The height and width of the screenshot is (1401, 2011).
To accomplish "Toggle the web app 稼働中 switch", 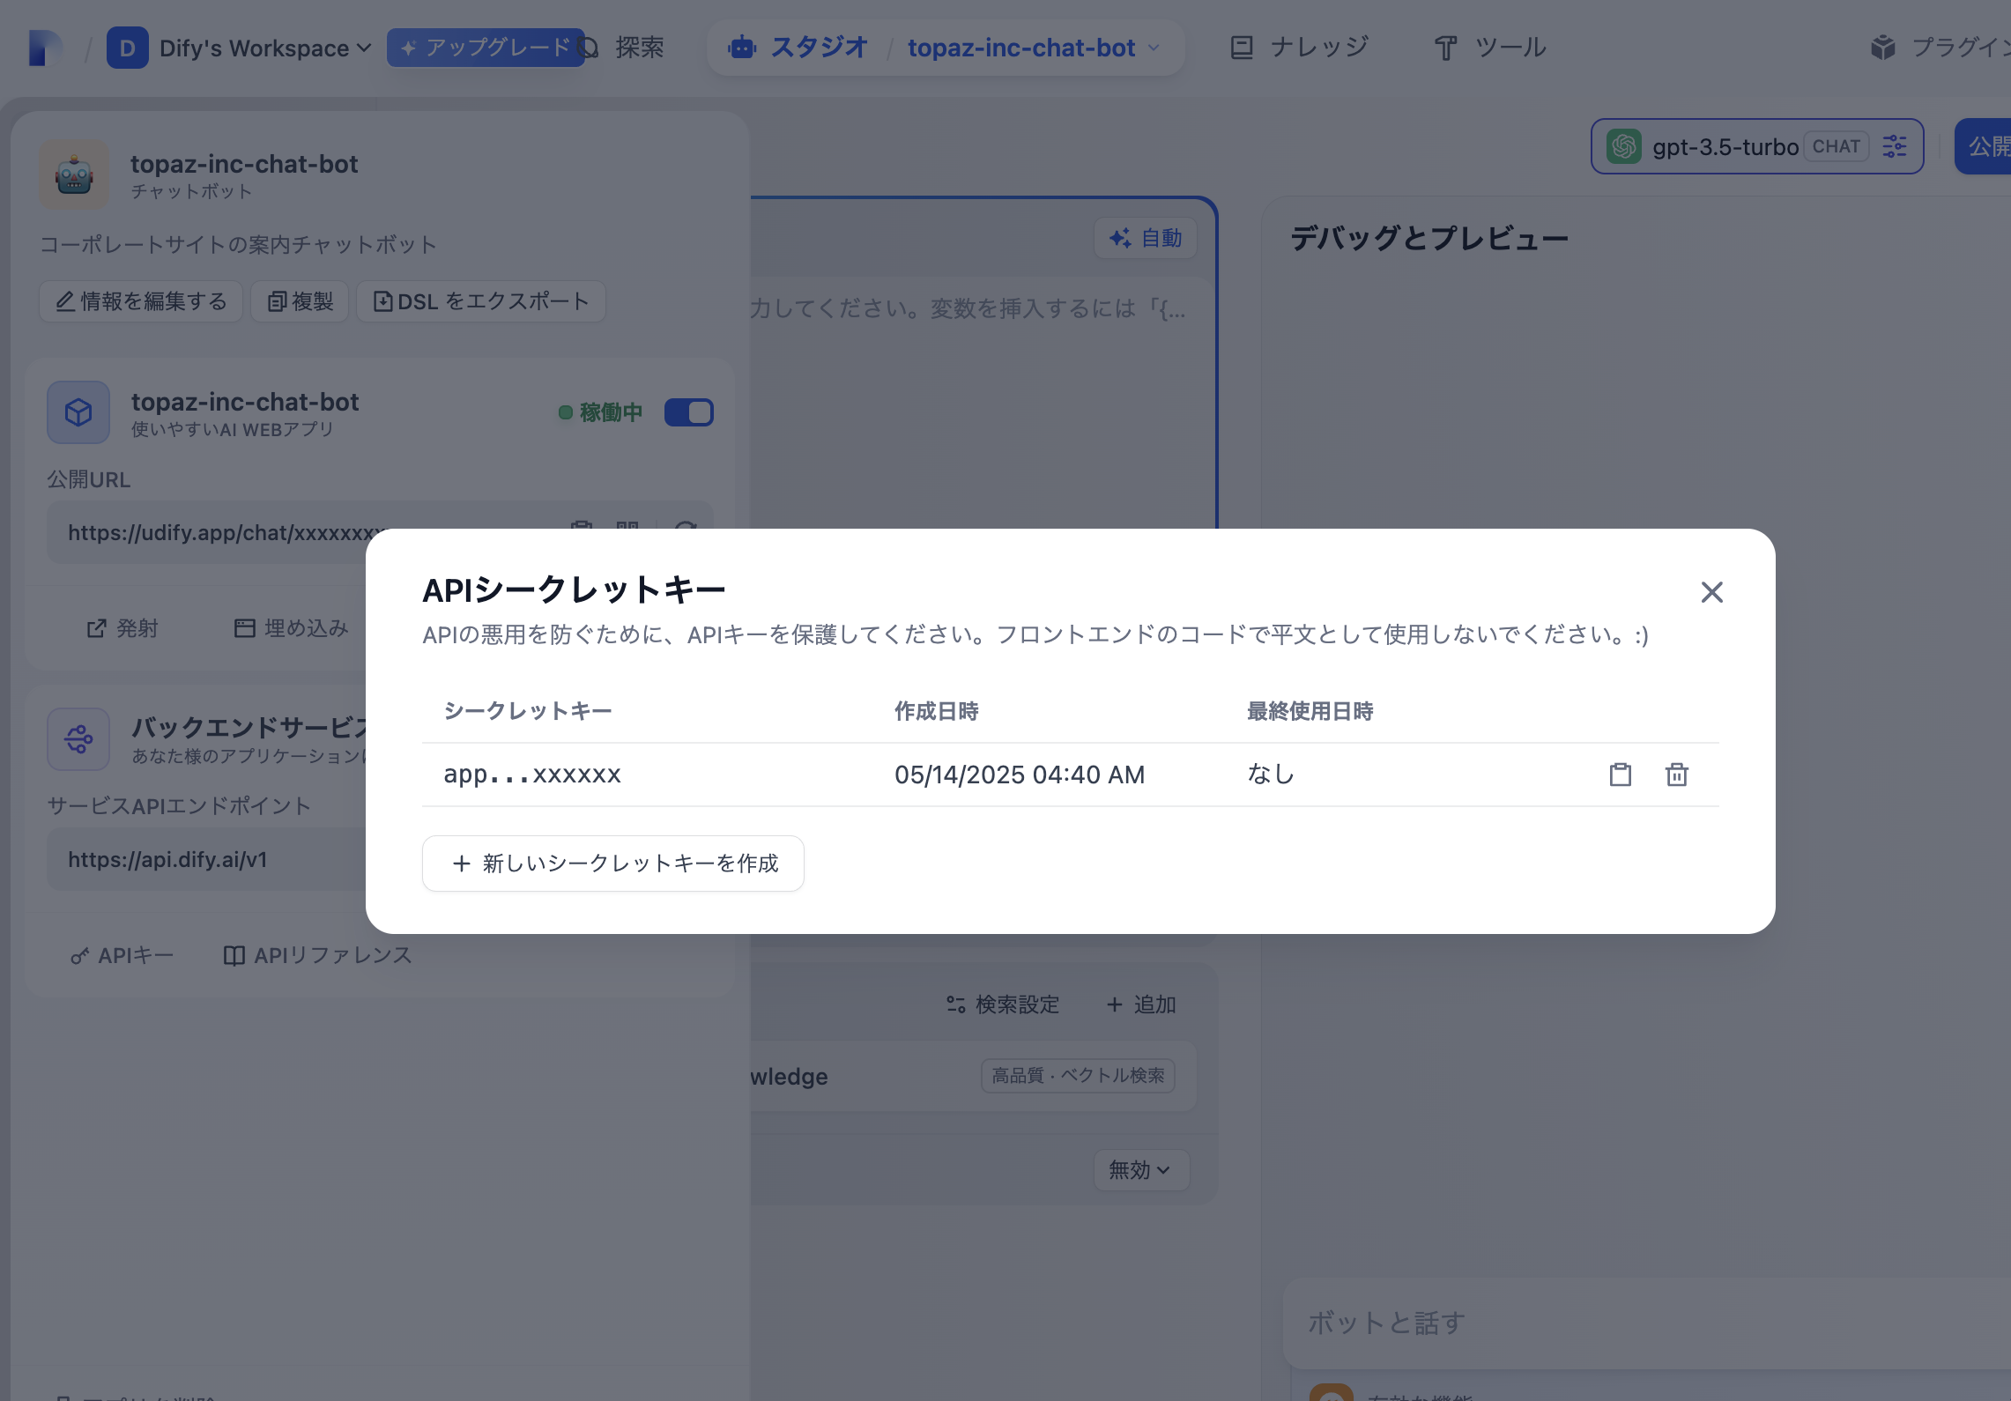I will pos(689,412).
